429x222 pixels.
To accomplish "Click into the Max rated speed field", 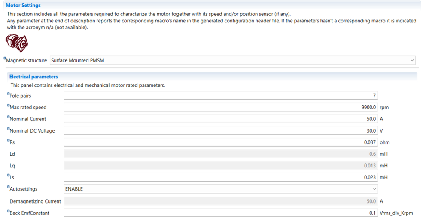I will (221, 107).
